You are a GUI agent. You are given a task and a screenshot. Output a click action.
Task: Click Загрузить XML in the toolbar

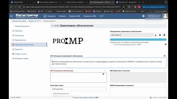coord(75,16)
